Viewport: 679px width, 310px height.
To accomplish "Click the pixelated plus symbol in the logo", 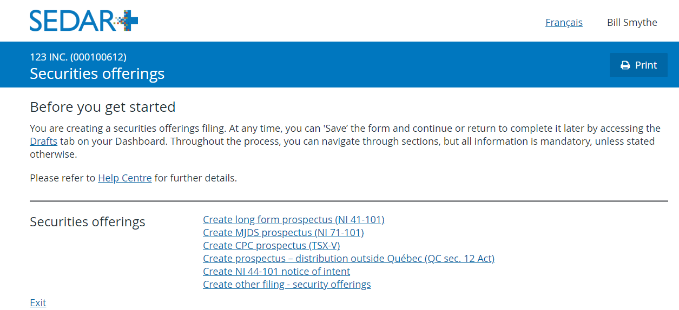I will [128, 21].
